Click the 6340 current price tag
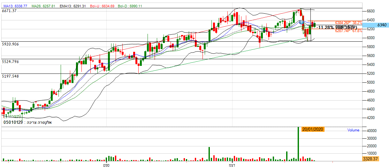 382,25
